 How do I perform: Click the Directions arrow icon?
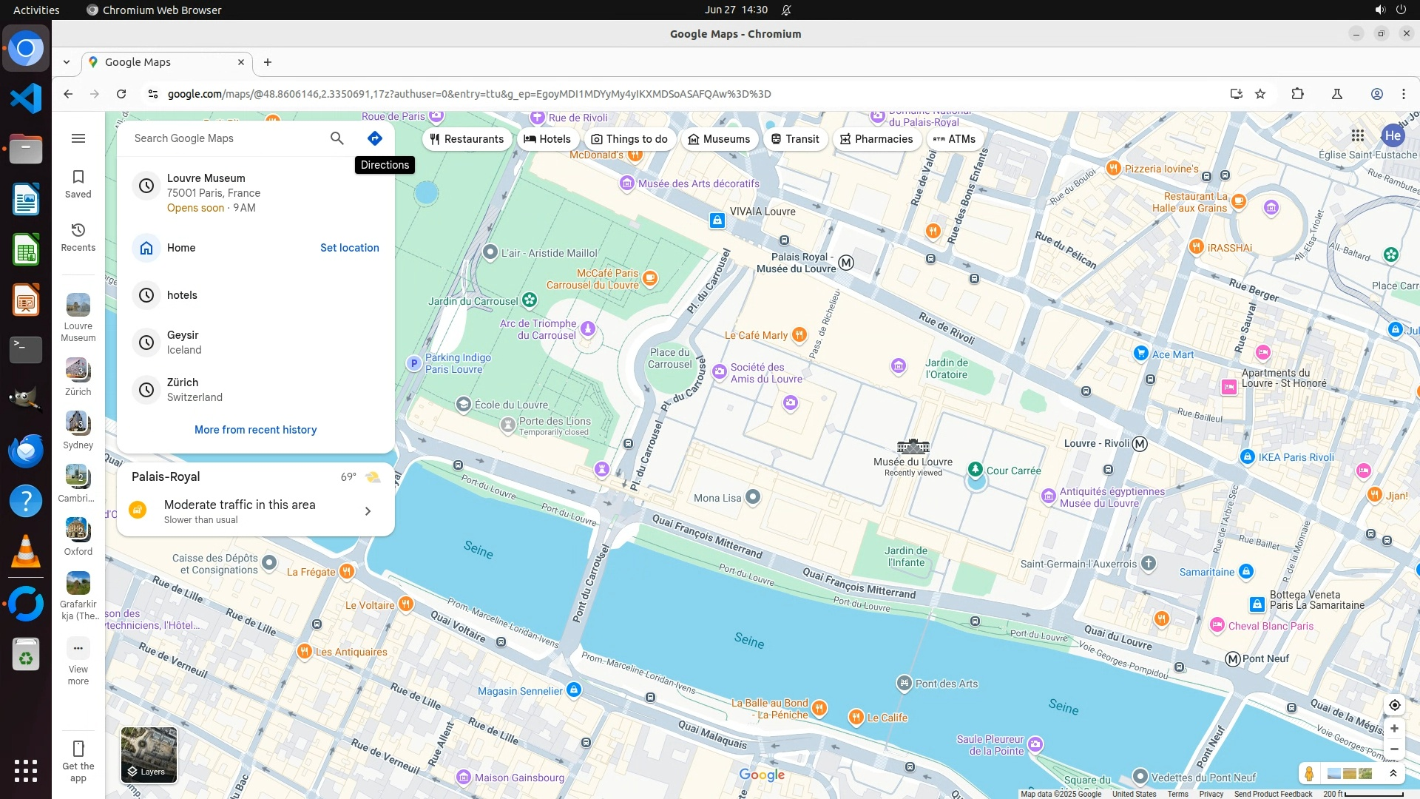375,138
